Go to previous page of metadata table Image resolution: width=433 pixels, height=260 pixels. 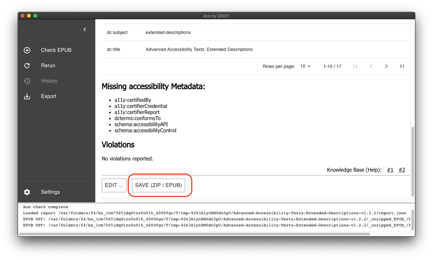point(371,66)
